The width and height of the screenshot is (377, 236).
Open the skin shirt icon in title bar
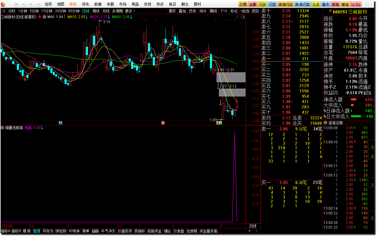pos(368,4)
